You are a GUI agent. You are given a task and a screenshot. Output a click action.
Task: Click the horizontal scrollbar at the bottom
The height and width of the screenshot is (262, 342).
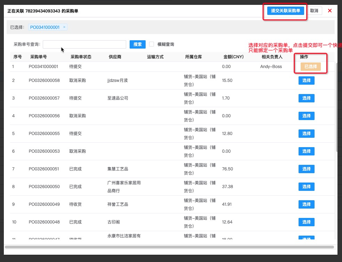click(169, 247)
